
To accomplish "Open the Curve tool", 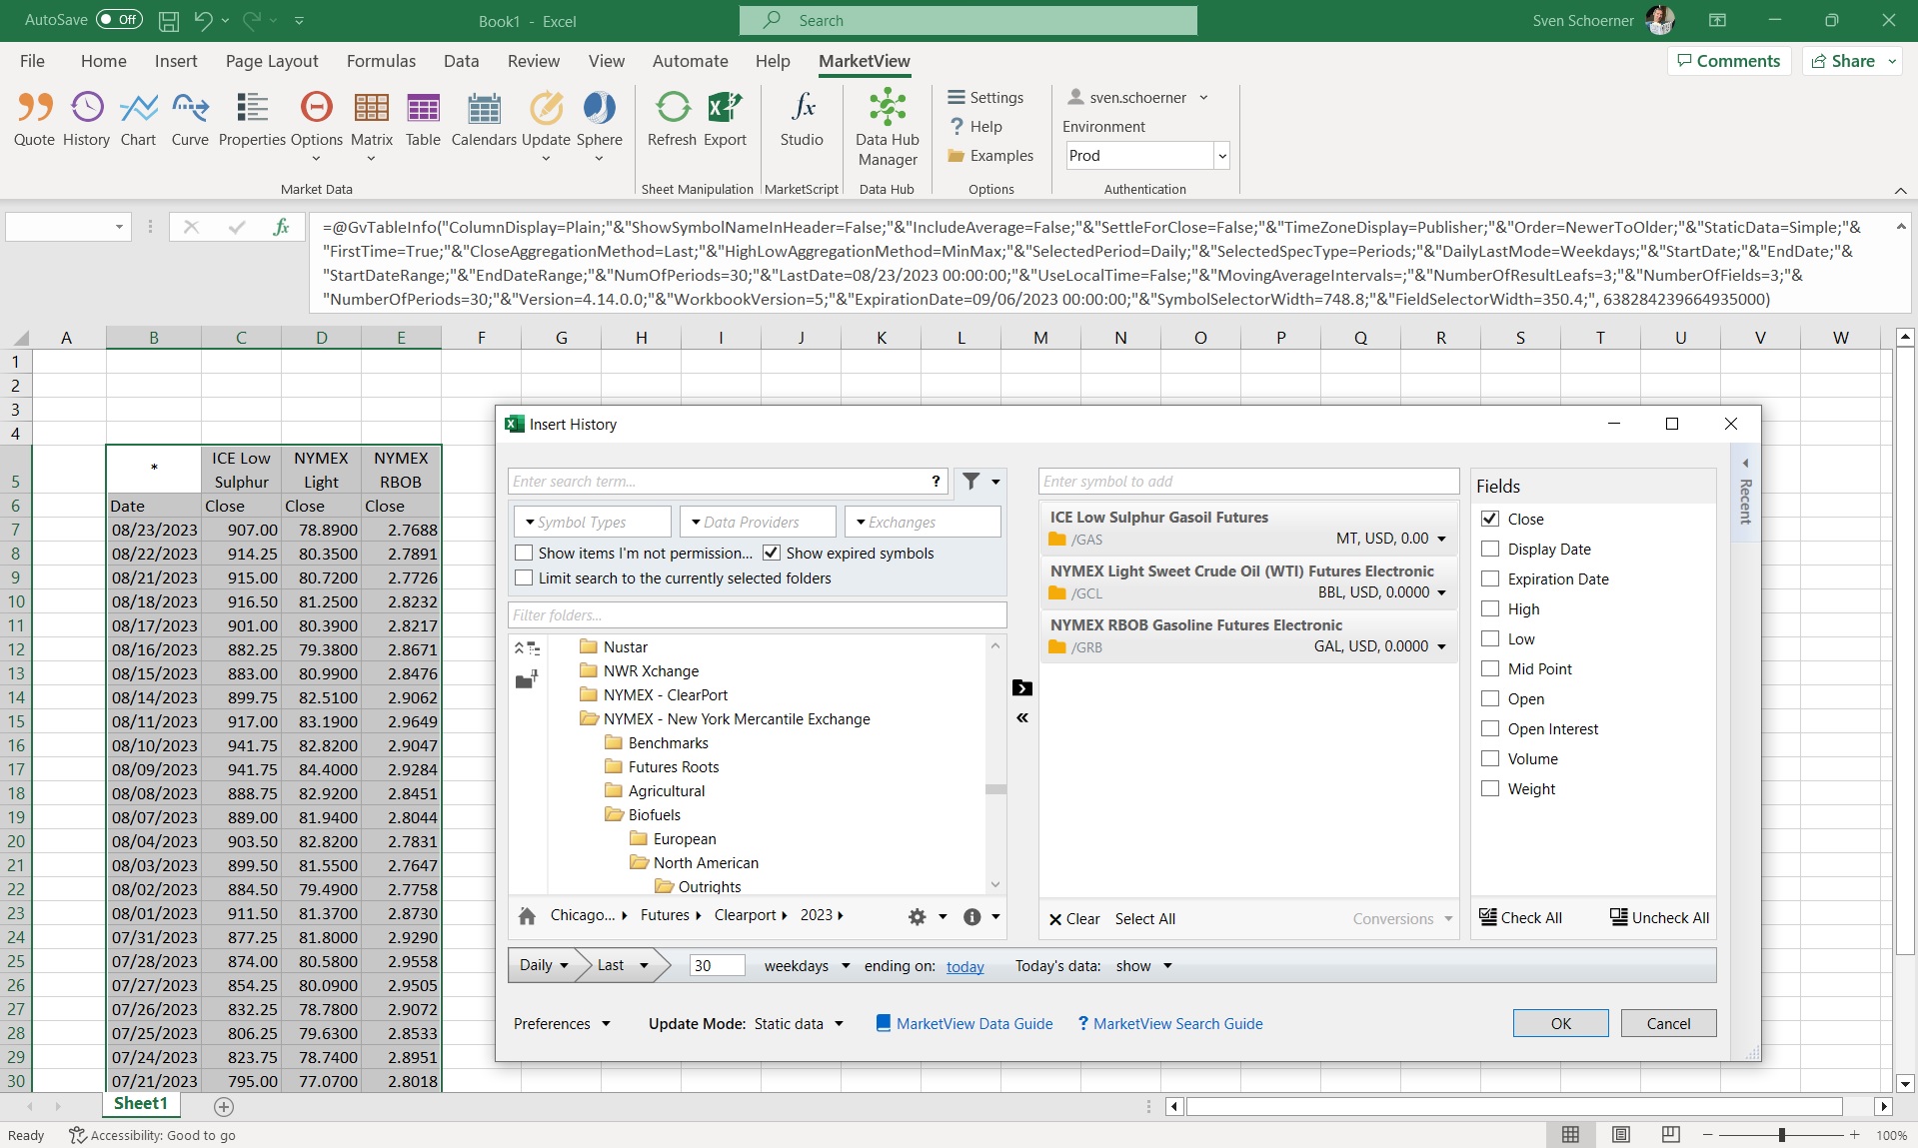I will click(190, 120).
